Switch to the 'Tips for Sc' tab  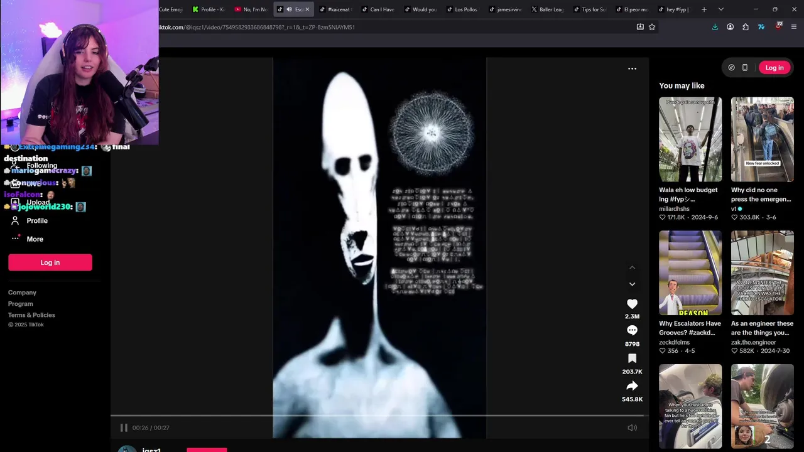click(x=590, y=9)
